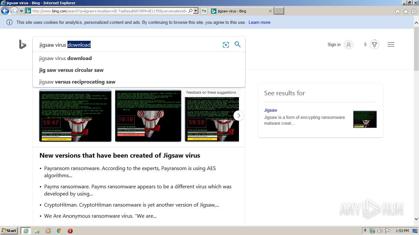Open the Favorites star icon
The image size is (419, 235).
point(406,11)
